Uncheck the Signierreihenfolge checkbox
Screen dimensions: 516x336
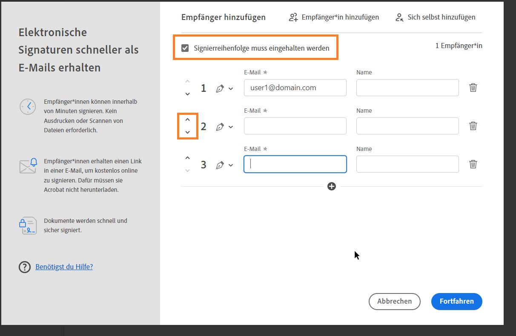185,48
